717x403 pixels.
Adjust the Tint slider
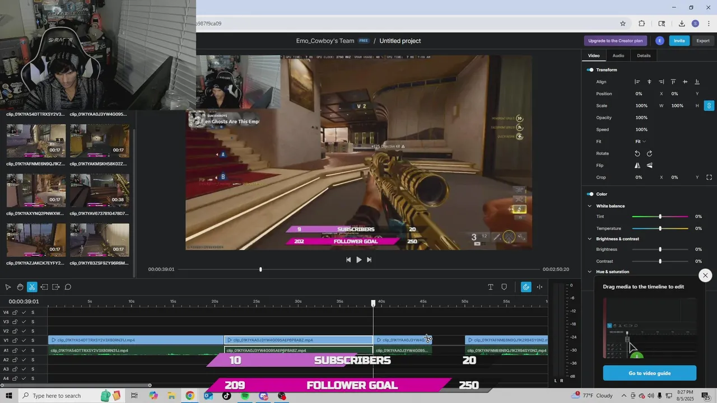click(x=660, y=217)
